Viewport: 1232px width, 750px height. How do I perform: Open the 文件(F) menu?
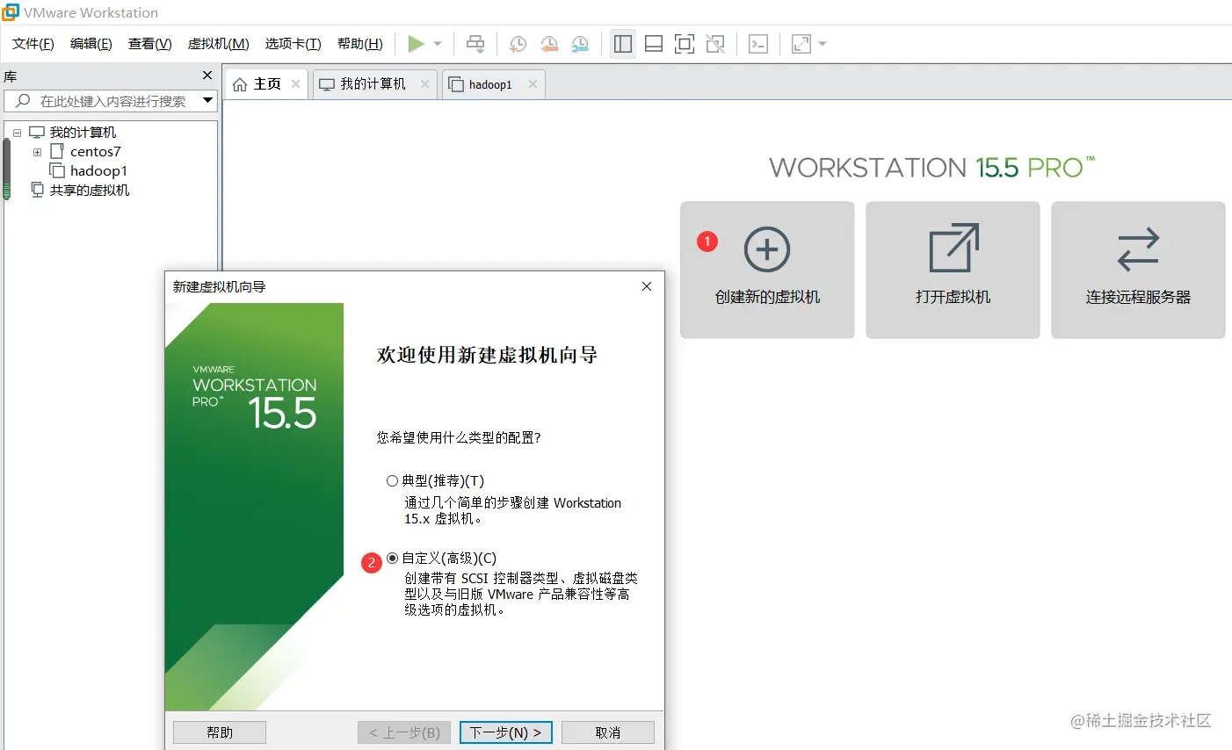[x=33, y=44]
